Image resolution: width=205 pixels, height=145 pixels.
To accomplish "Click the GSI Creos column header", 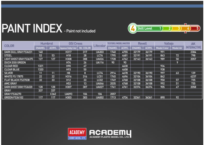I will click(75, 43).
